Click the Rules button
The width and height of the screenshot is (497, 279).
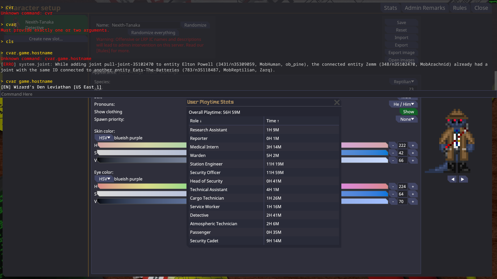[459, 8]
